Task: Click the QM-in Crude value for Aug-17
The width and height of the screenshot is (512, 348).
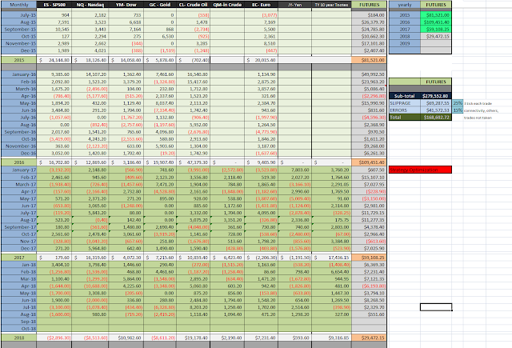Action: pyautogui.click(x=227, y=220)
